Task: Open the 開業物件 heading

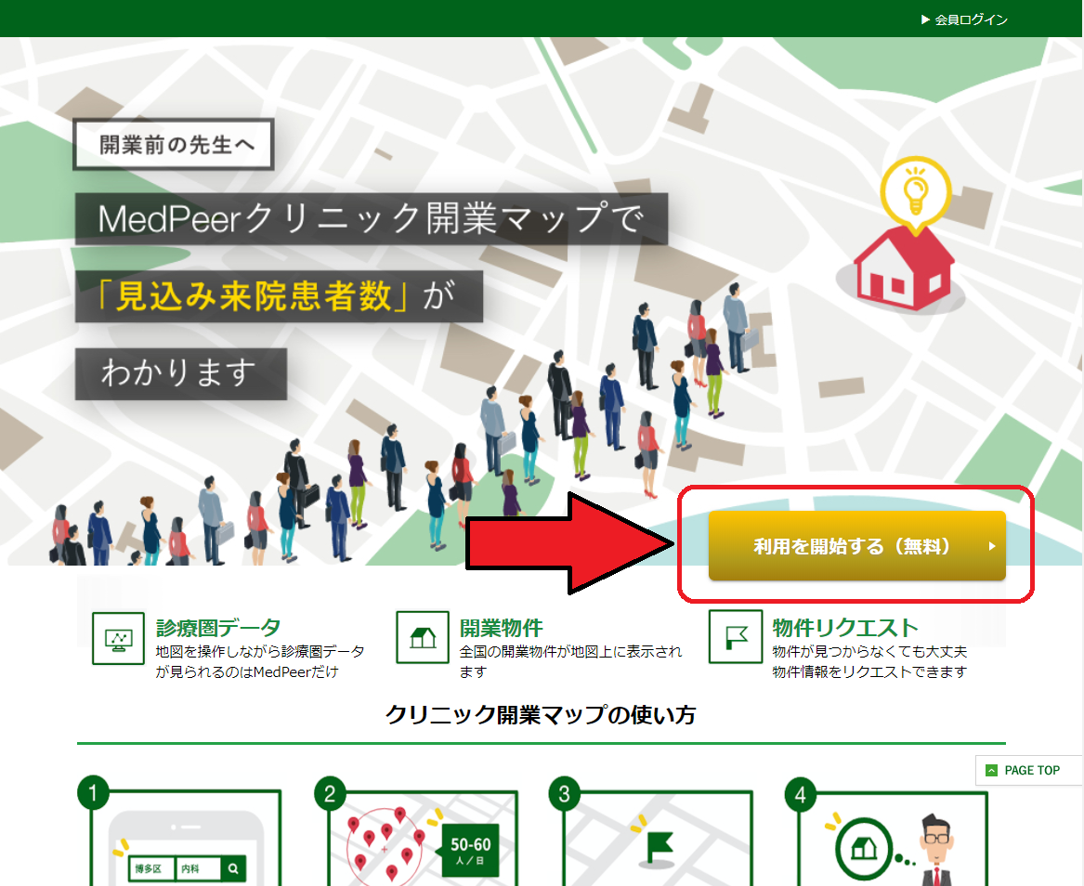Action: click(x=502, y=628)
